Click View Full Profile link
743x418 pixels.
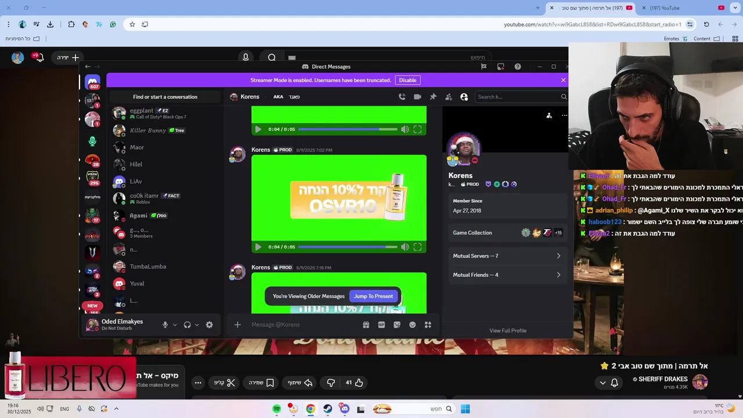coord(508,331)
